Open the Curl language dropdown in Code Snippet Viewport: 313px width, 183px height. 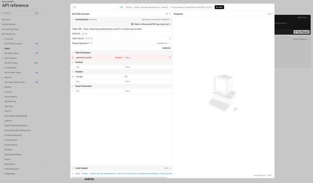pyautogui.click(x=166, y=168)
